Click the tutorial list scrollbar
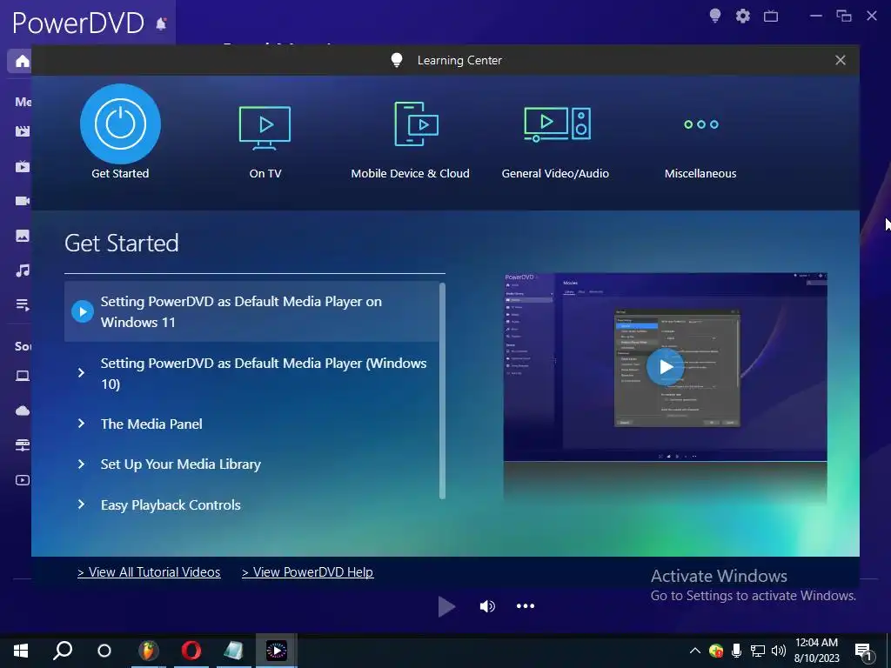This screenshot has height=668, width=891. point(442,391)
